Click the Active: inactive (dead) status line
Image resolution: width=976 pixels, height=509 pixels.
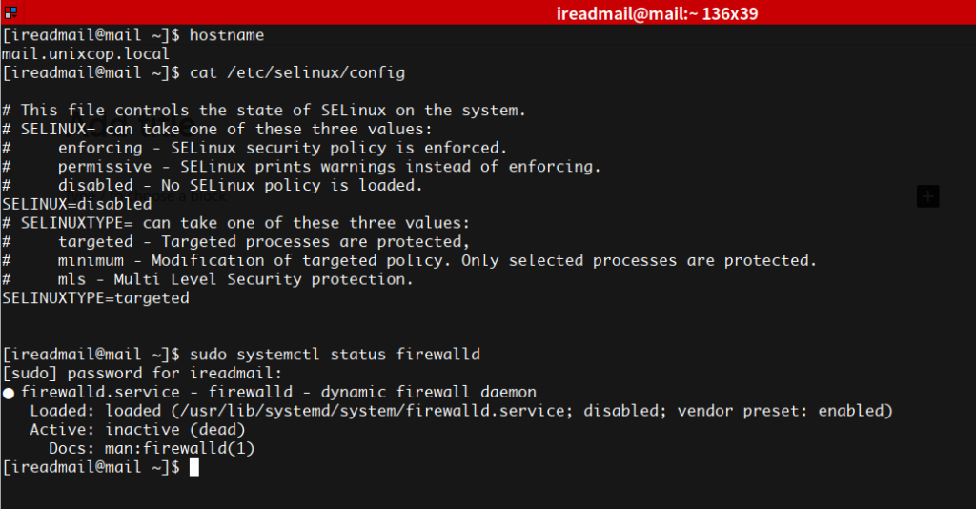[x=137, y=429]
